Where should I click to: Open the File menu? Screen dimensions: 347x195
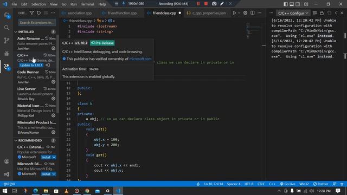pyautogui.click(x=14, y=4)
